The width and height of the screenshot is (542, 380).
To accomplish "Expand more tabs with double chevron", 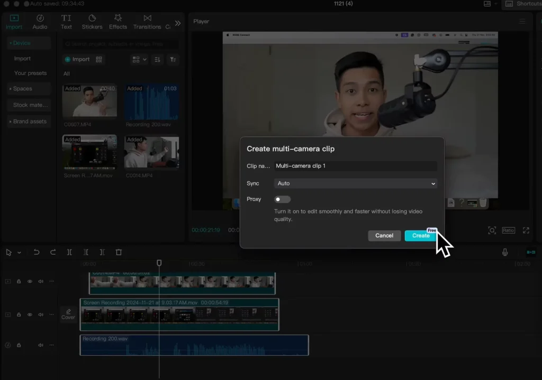I will pos(178,23).
